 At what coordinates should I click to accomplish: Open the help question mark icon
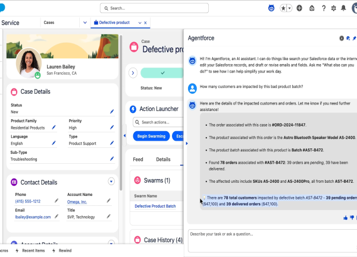pyautogui.click(x=324, y=8)
